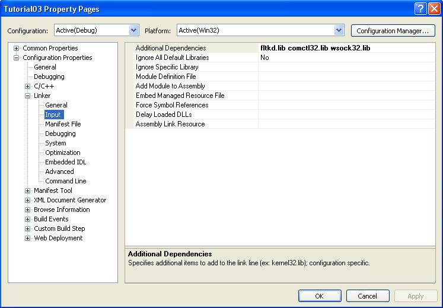Click the Force Symbol References property
443x308 pixels.
pos(172,105)
